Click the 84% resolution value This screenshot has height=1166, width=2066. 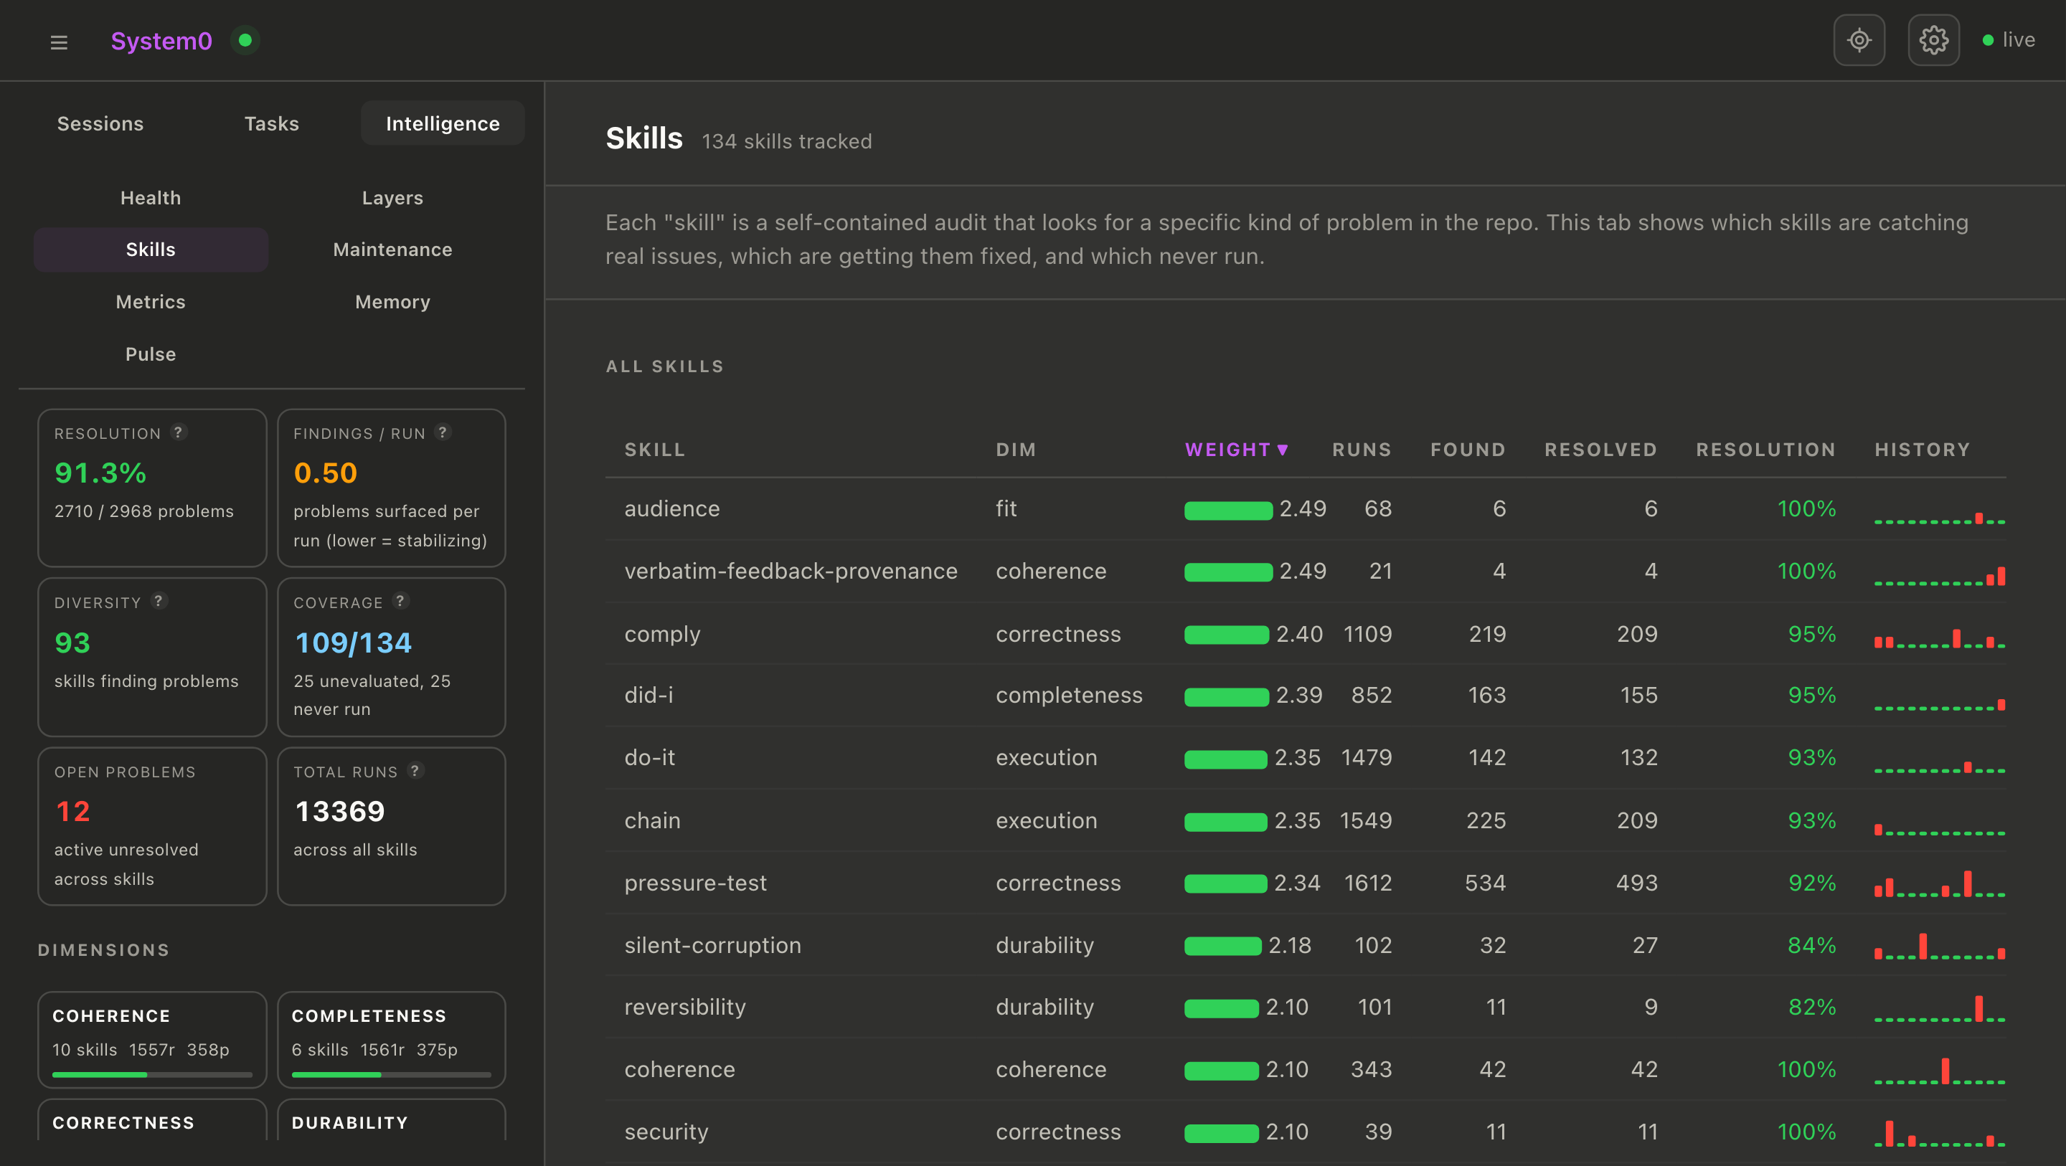(1812, 945)
